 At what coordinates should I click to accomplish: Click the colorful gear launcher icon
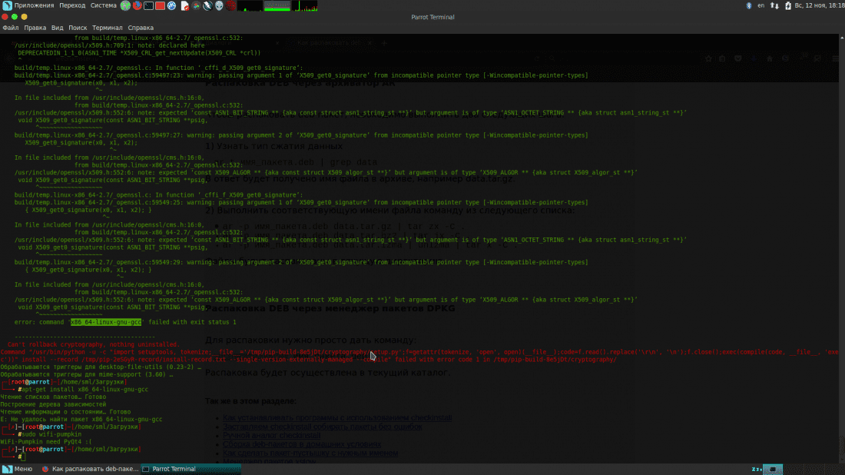[196, 5]
